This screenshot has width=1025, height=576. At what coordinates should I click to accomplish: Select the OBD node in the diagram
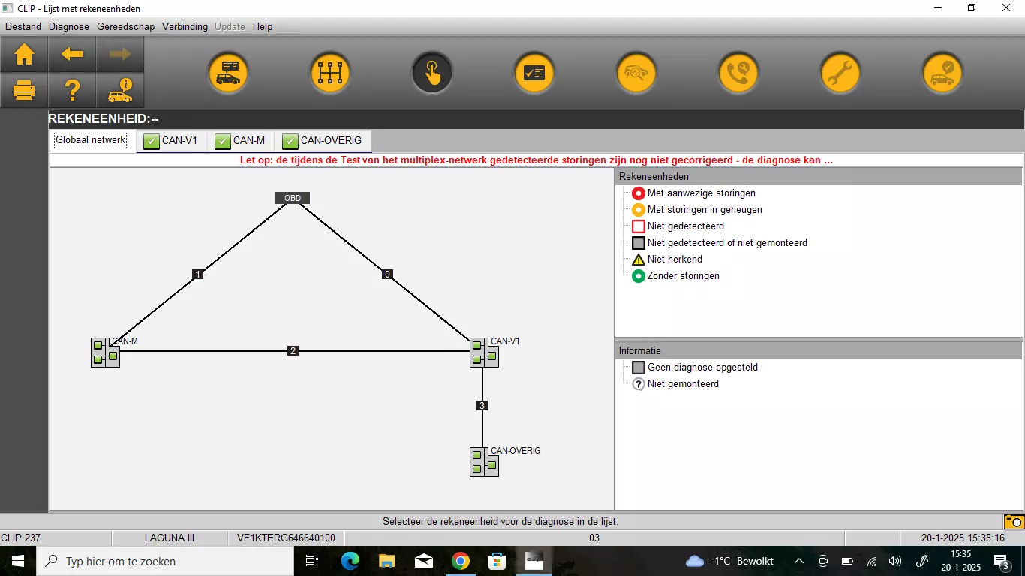pos(292,198)
